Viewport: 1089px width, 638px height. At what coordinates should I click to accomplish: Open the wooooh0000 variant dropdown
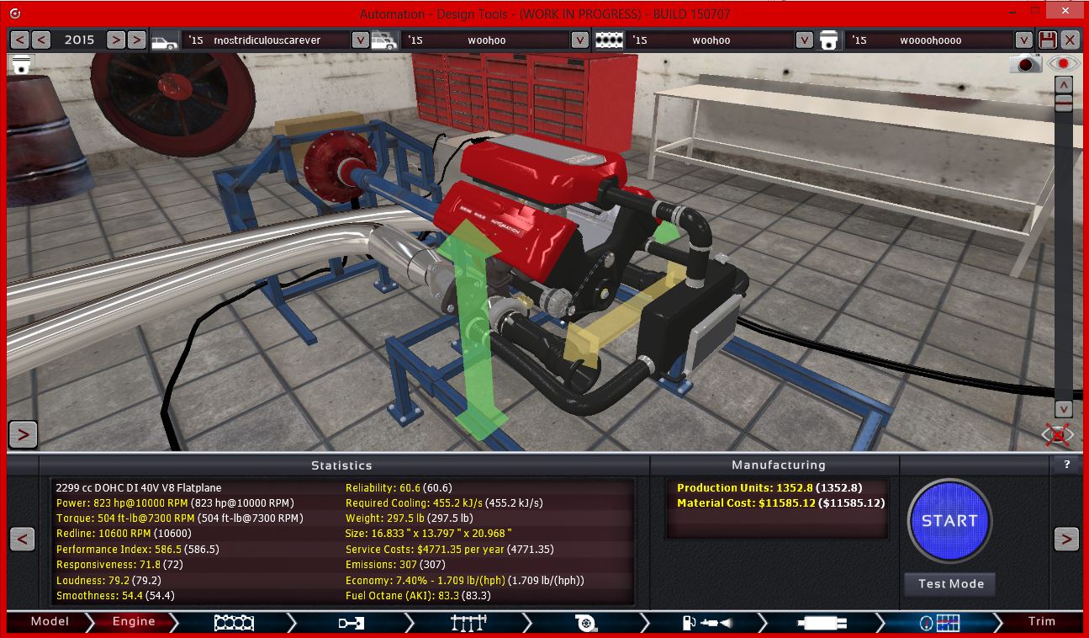pyautogui.click(x=1023, y=40)
